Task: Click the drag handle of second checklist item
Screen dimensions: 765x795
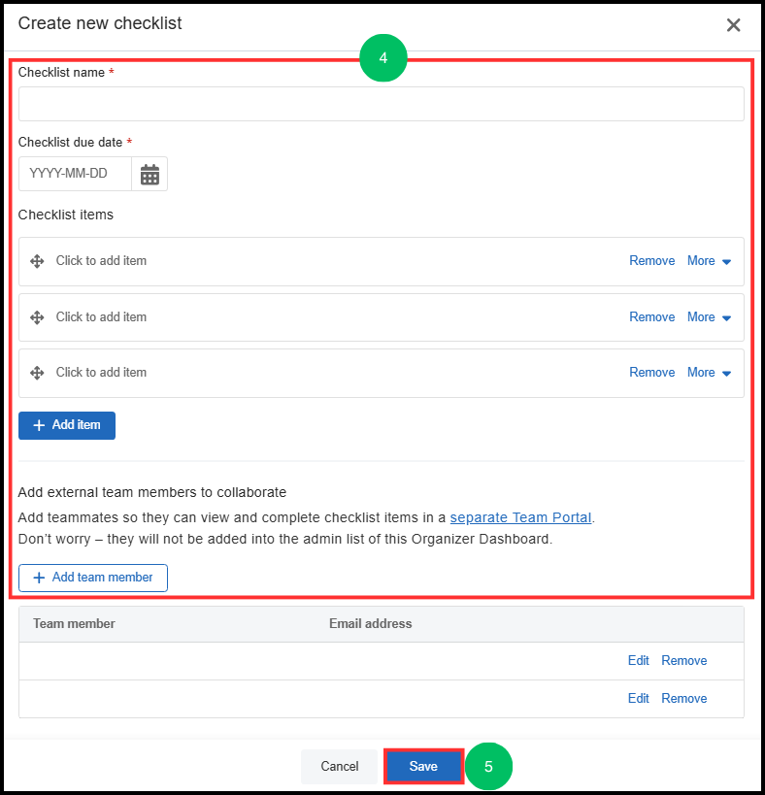Action: tap(37, 317)
